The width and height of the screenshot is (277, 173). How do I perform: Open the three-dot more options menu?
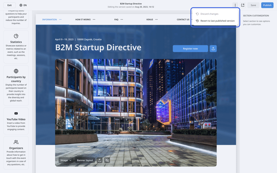(235, 5)
